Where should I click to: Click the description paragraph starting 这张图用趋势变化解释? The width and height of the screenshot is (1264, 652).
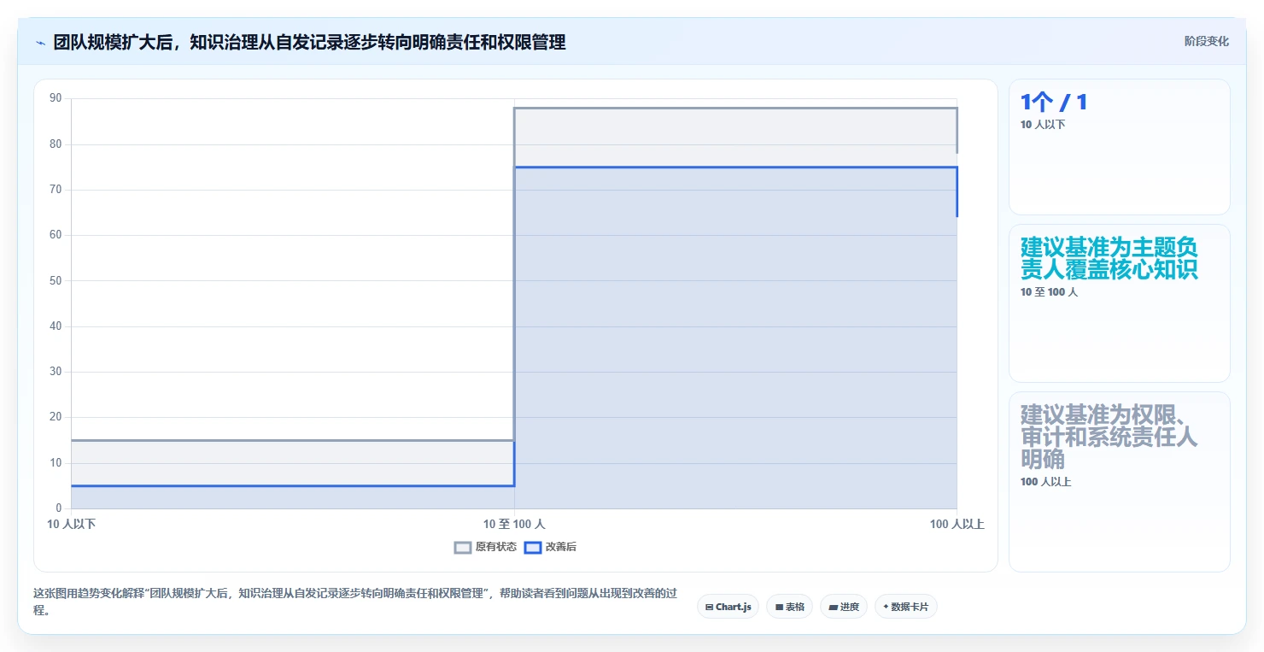pyautogui.click(x=355, y=602)
